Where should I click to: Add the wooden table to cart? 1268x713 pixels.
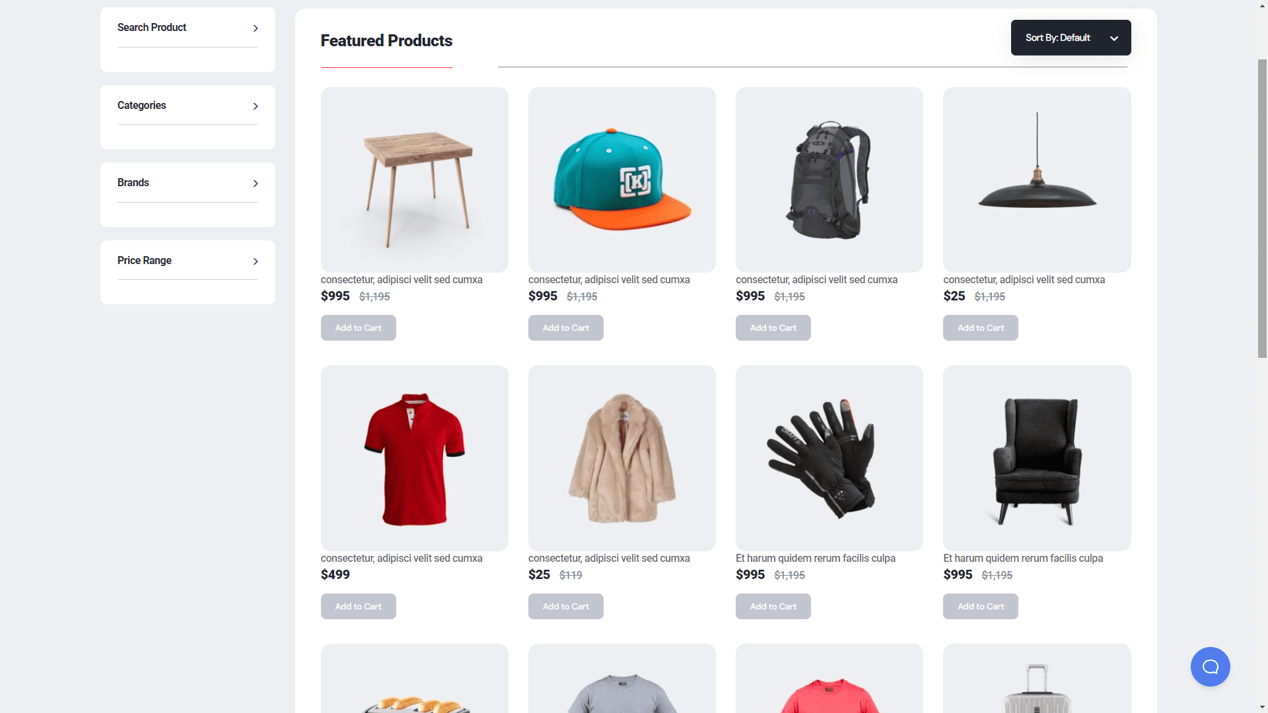point(358,328)
